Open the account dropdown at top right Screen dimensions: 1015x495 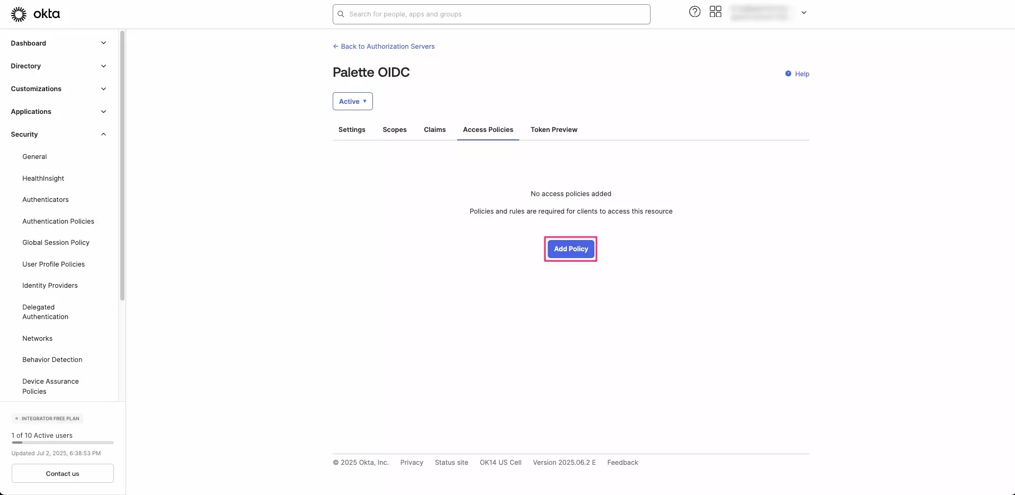pyautogui.click(x=804, y=12)
